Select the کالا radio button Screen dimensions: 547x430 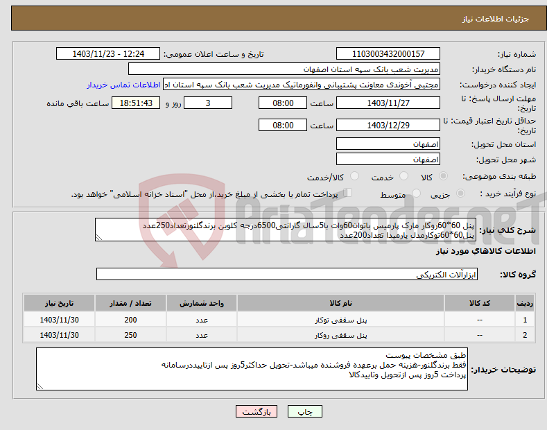point(443,176)
